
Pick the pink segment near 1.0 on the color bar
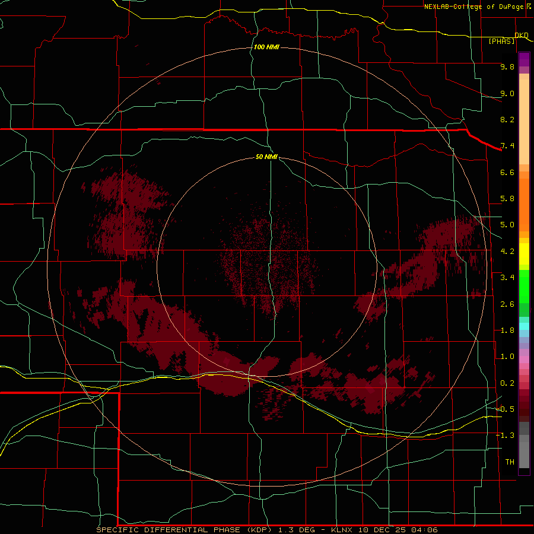524,360
